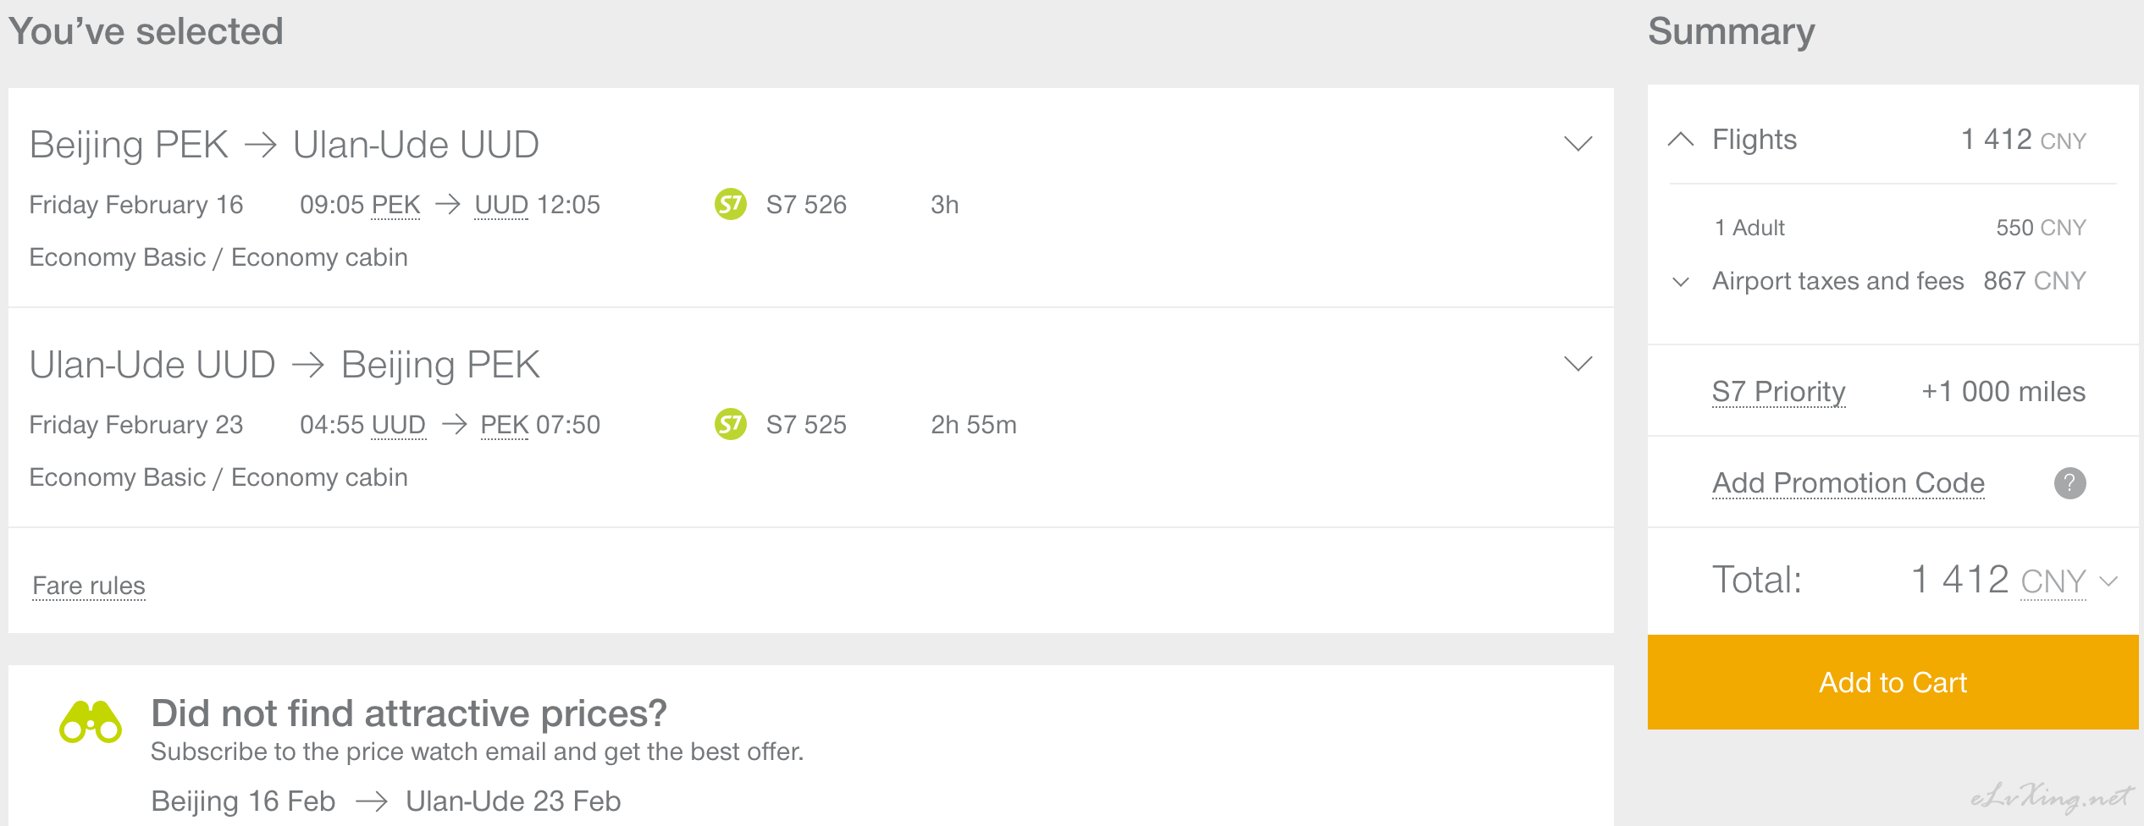The image size is (2144, 826).
Task: Click the green binoculars price watch icon
Action: click(x=91, y=722)
